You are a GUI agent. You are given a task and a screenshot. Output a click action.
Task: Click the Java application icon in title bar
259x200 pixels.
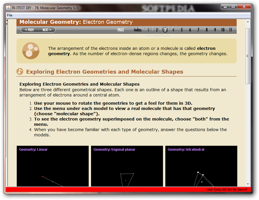coord(8,8)
